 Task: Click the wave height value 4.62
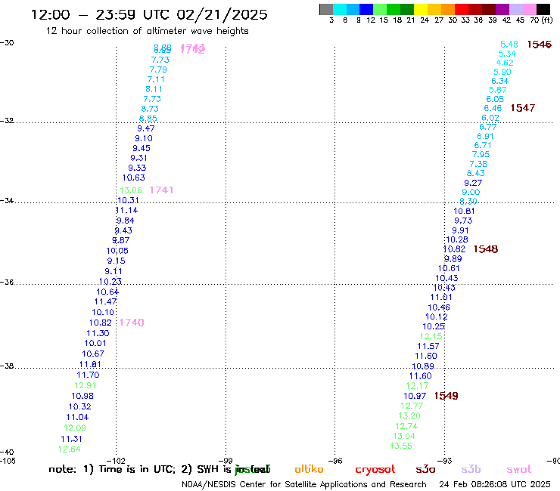[x=505, y=63]
